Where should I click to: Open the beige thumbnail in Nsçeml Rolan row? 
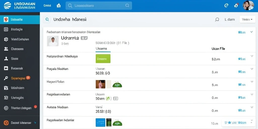pos(109,84)
